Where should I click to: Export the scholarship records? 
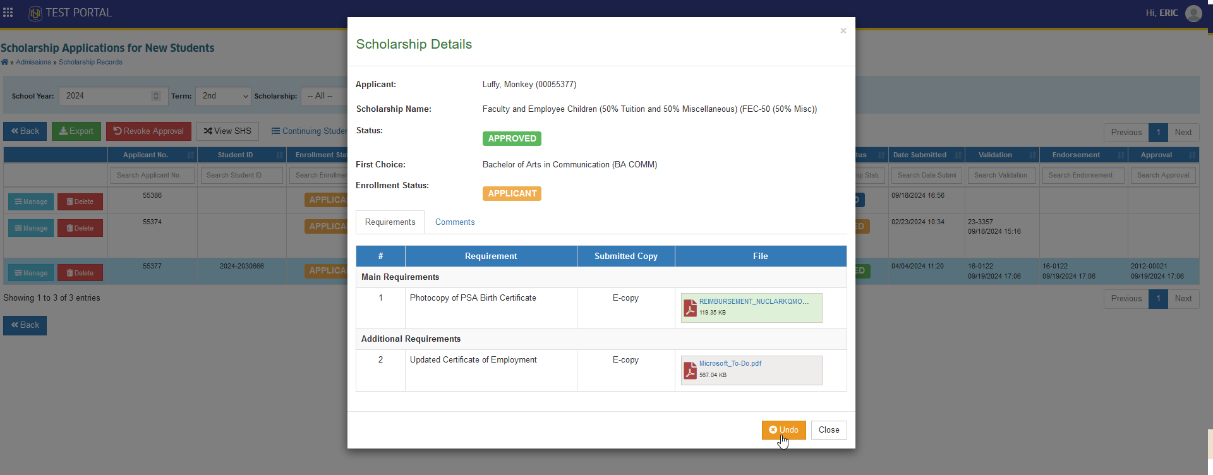(x=76, y=131)
